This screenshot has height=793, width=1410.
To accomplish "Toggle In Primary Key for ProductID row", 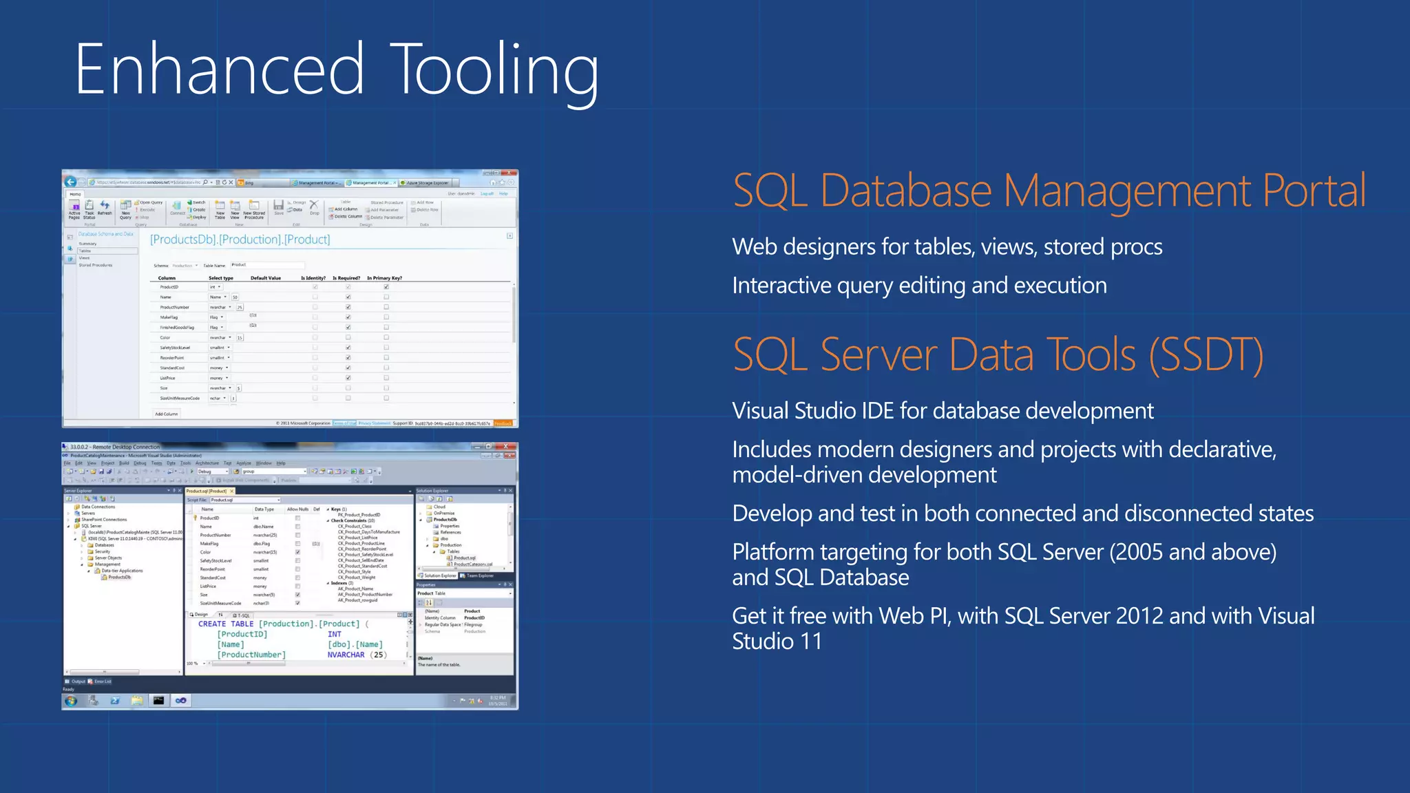I will pos(386,286).
